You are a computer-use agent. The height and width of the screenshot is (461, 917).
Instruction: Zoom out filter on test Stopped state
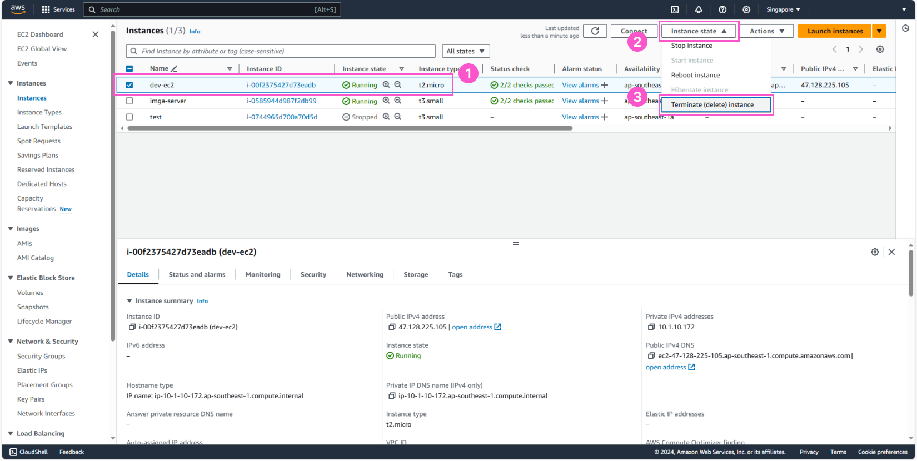398,117
